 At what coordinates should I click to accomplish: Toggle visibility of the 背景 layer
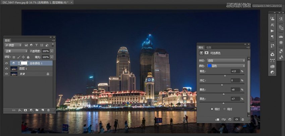coord(6,74)
